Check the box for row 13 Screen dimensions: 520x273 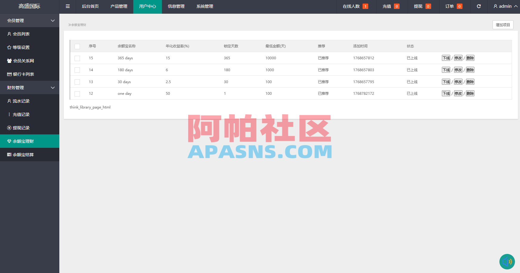[x=77, y=82]
